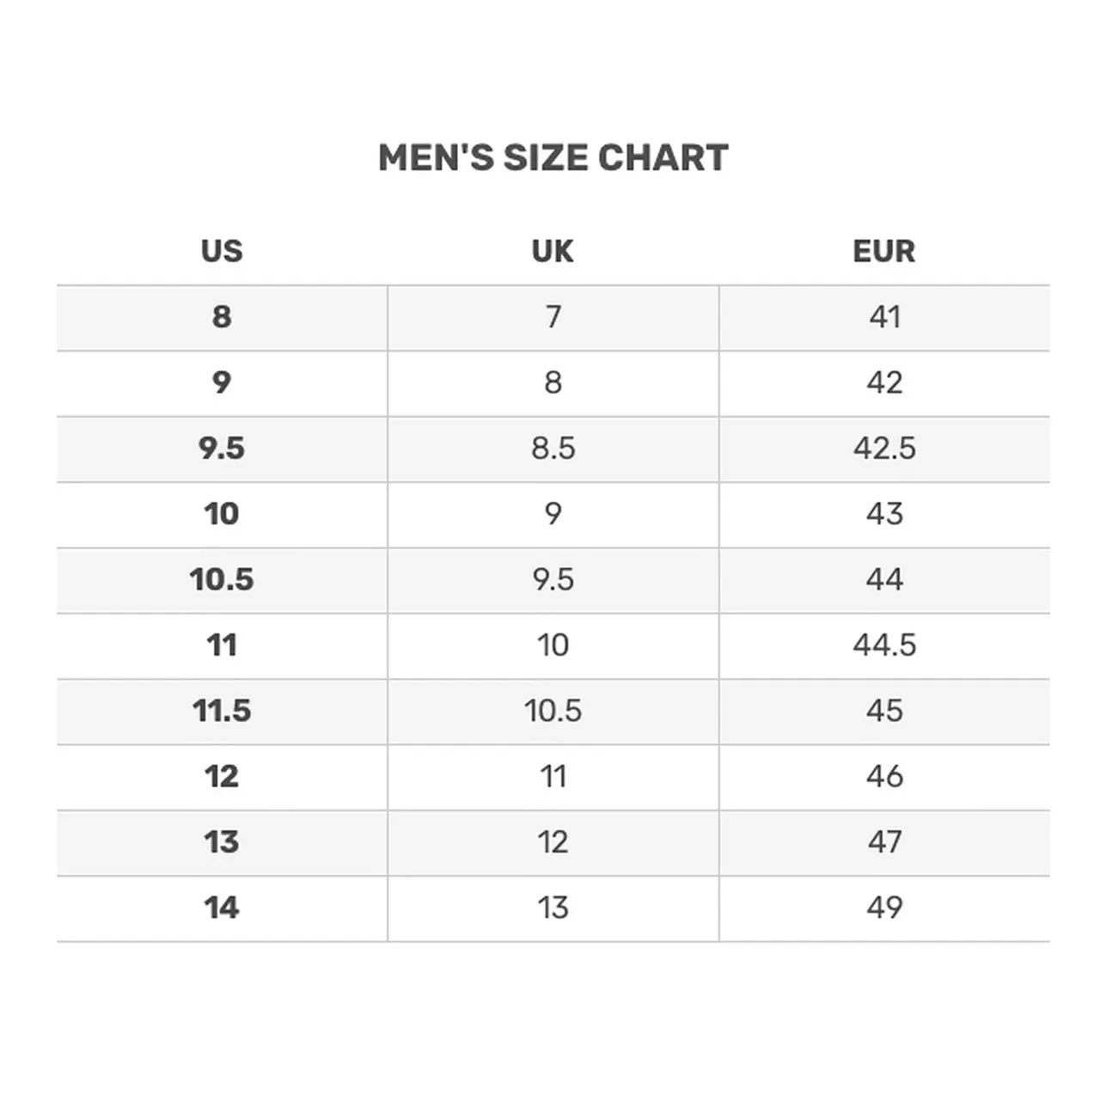Click EUR size 49 cell
1100x1100 pixels.
click(x=884, y=909)
